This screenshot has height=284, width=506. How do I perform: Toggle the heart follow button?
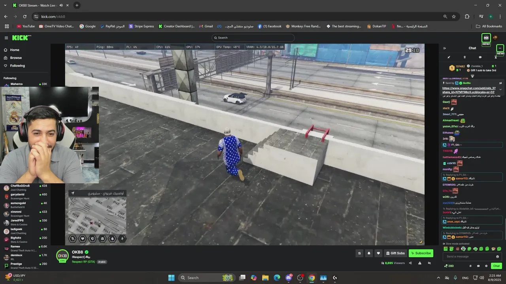(378, 253)
